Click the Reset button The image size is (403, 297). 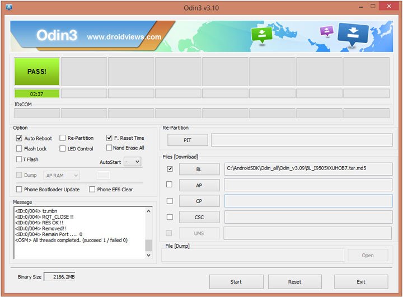[295, 282]
